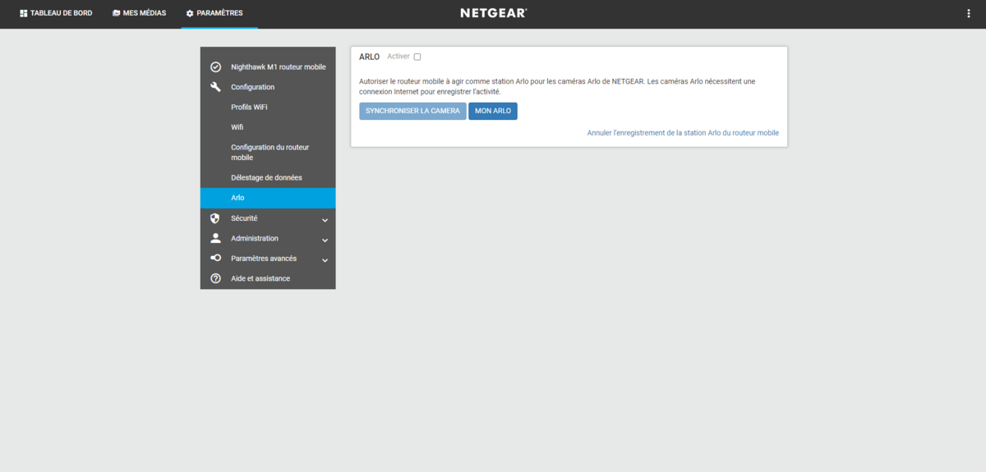Screen dimensions: 986x472
Task: Open Délestage de données page
Action: click(268, 177)
